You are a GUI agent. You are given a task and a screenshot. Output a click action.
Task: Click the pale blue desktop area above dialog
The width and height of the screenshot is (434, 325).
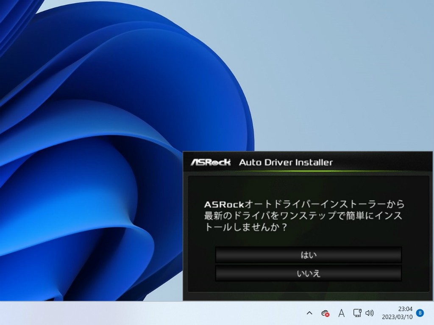(339, 85)
